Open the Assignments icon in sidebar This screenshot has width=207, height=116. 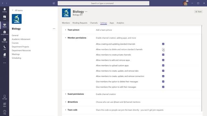[5, 33]
